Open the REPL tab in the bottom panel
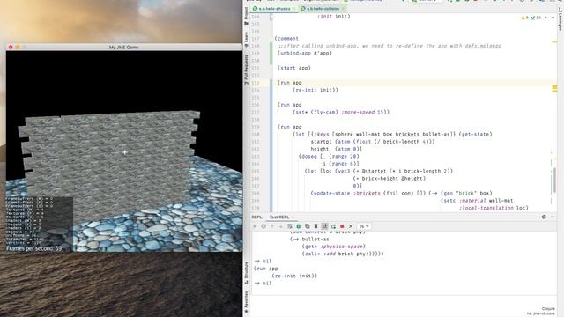Screen dimensions: 564x317 256,217
